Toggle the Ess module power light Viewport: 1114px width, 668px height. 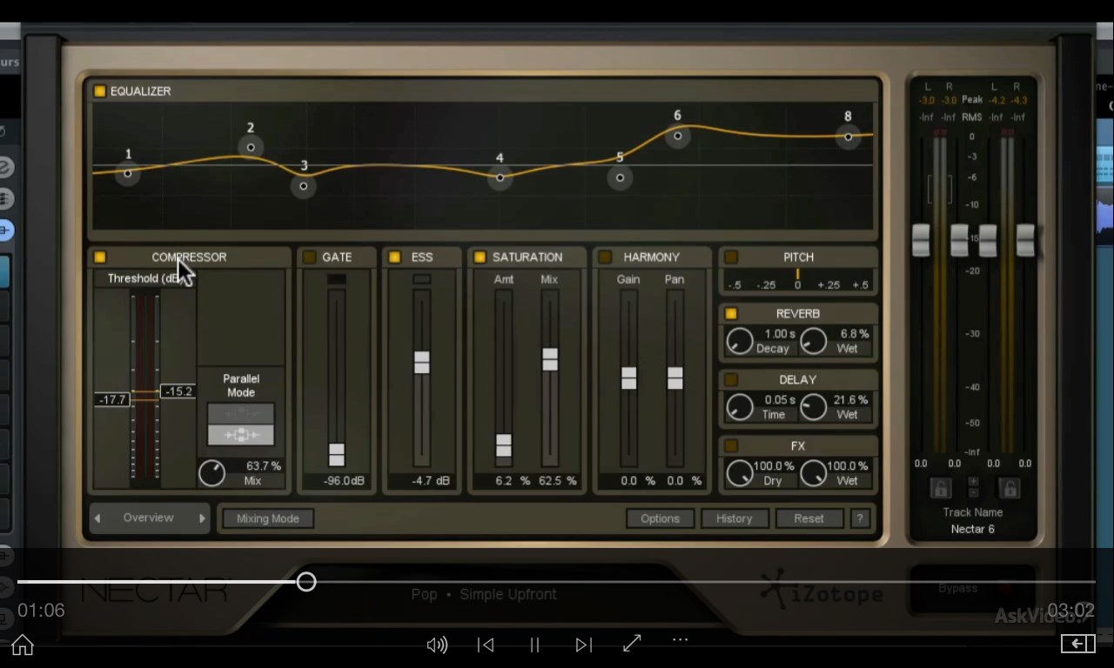coord(394,257)
